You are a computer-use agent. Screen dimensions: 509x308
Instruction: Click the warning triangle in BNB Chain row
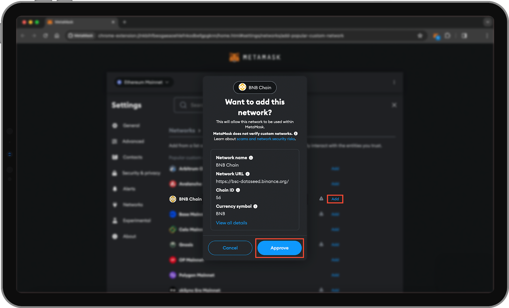click(321, 199)
